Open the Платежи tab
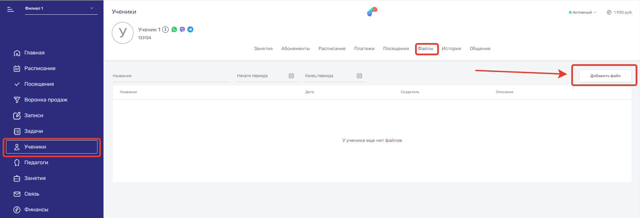The image size is (640, 218). (364, 49)
